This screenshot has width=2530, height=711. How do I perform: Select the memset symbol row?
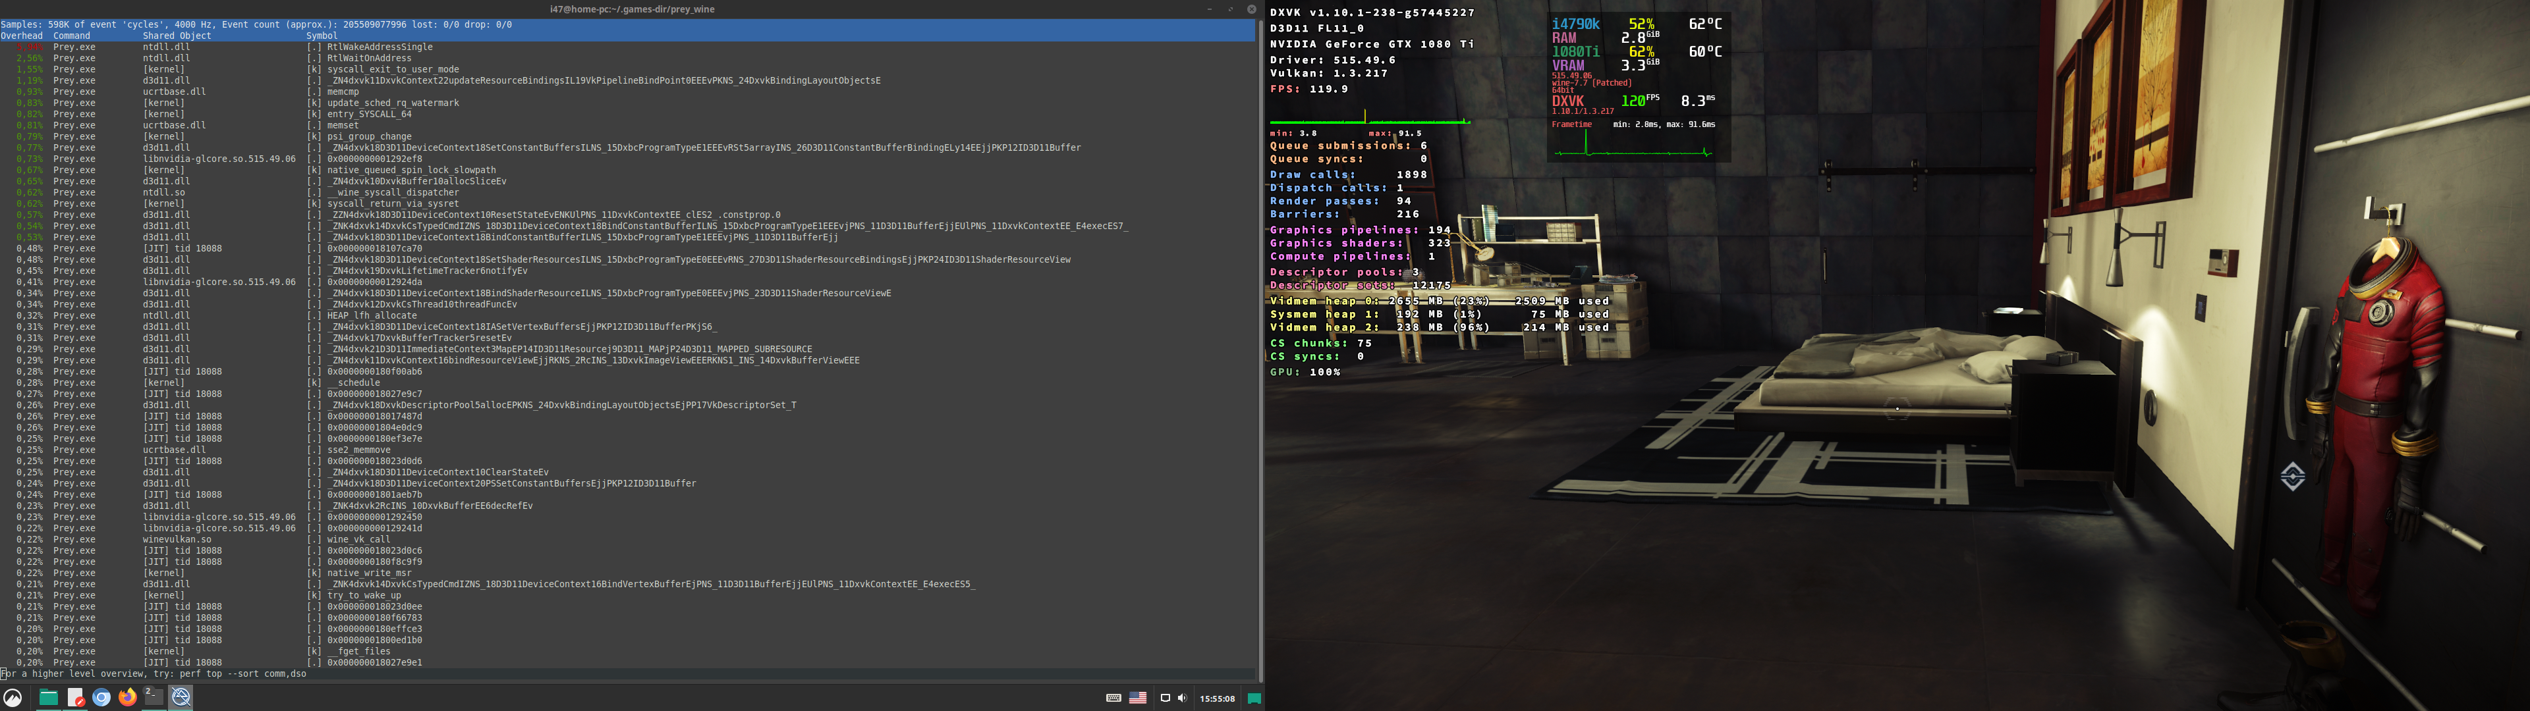629,126
